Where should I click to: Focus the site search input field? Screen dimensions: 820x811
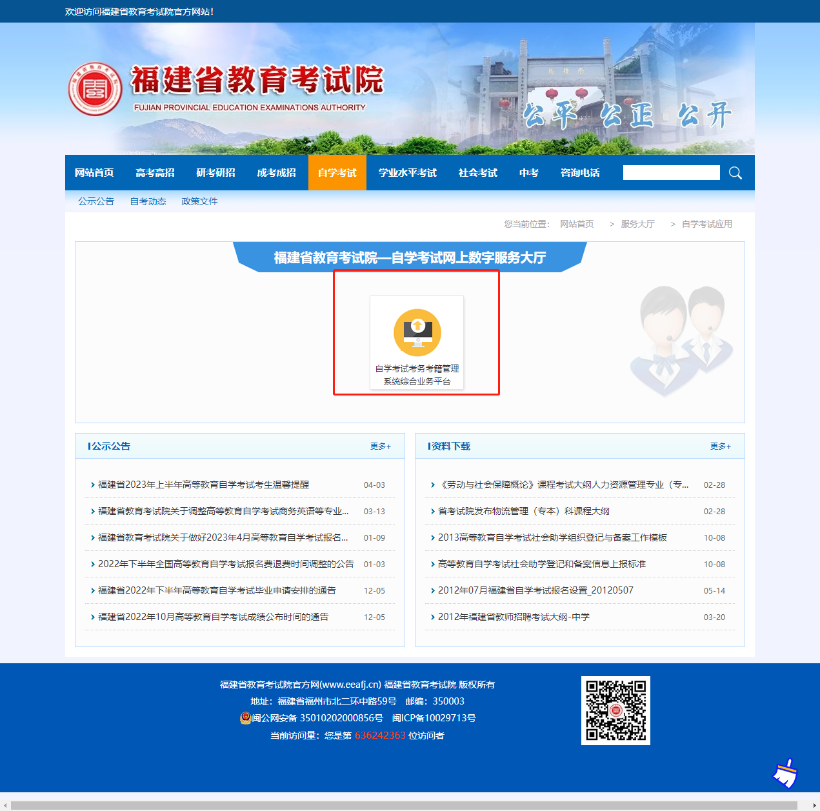tap(671, 173)
